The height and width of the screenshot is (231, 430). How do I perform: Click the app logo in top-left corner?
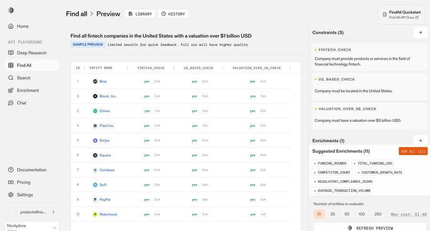(x=11, y=10)
